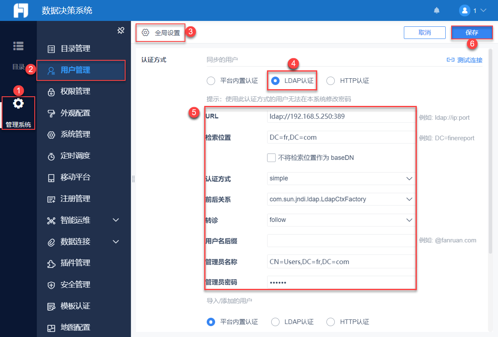Select HTTP认证 for synced users
Image resolution: width=498 pixels, height=337 pixels.
(331, 81)
